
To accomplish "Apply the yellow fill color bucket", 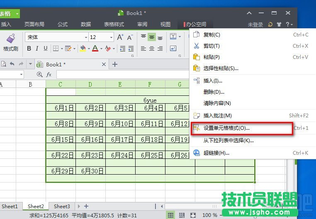I will [83, 49].
